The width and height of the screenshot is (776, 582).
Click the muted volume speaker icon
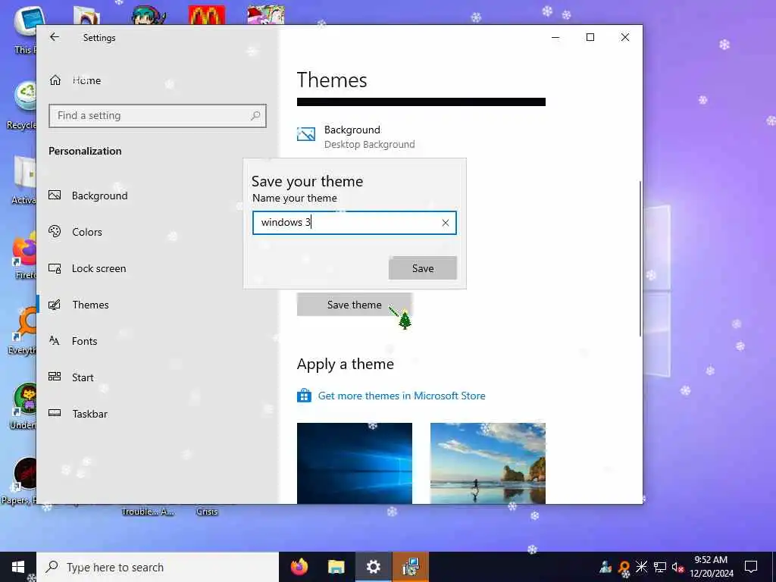tap(677, 567)
